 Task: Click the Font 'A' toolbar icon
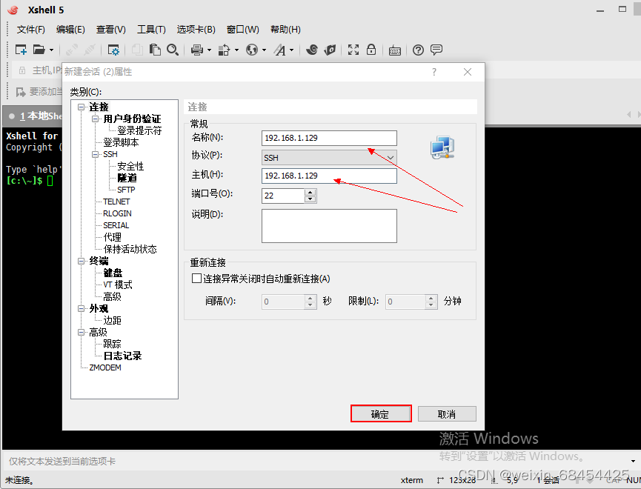[x=280, y=50]
